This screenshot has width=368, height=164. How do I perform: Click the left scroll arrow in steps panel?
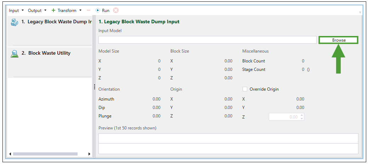click(x=10, y=154)
